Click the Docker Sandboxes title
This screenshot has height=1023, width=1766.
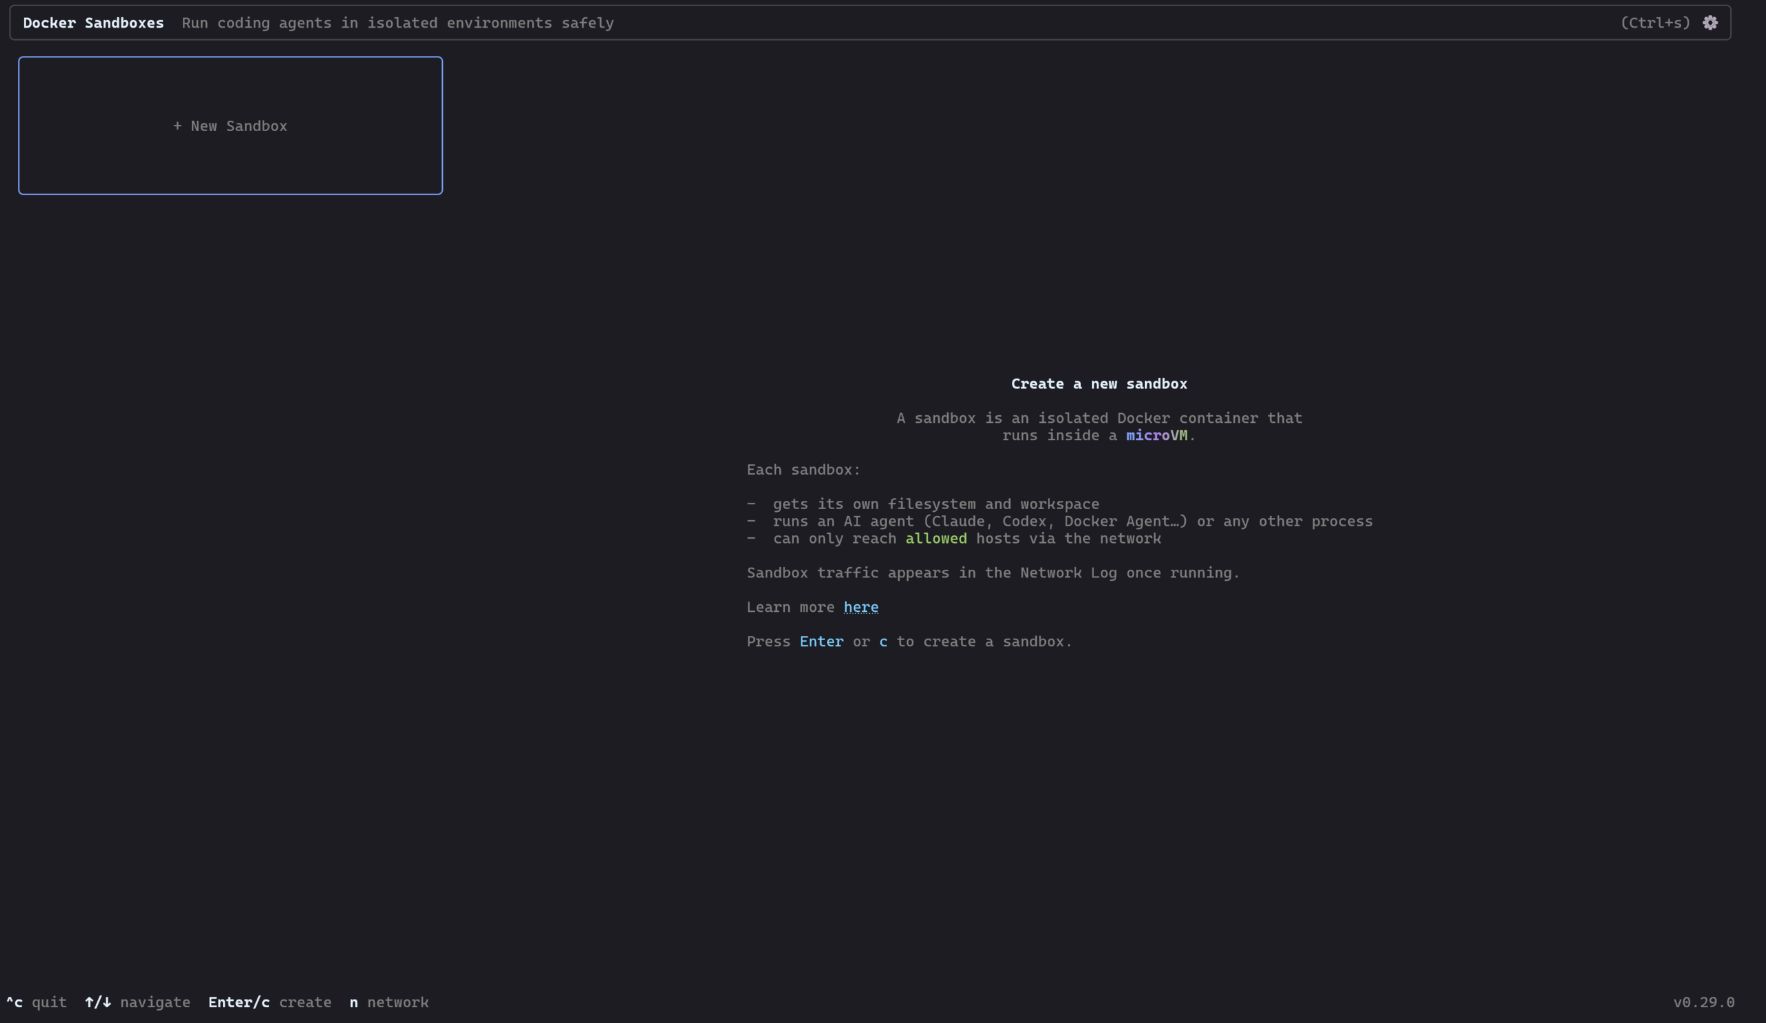tap(93, 23)
